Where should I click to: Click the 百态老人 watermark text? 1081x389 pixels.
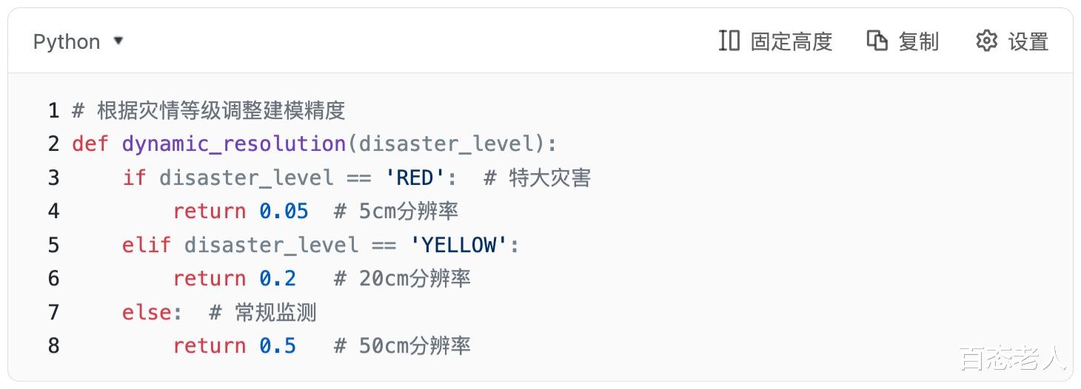tap(1013, 359)
